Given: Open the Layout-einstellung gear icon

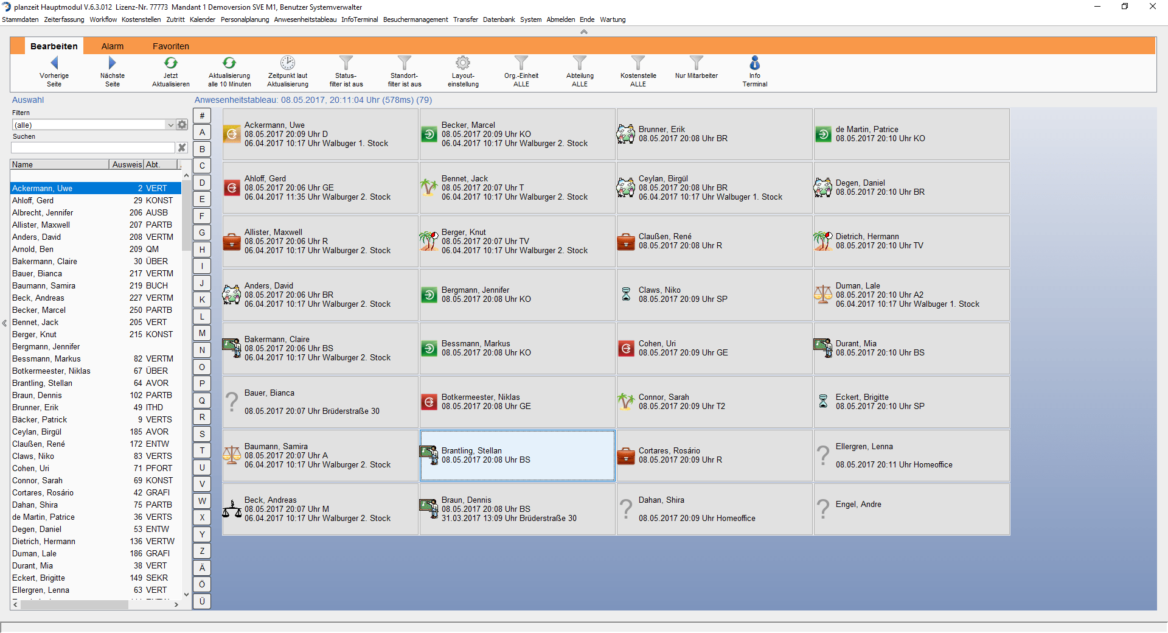Looking at the screenshot, I should [463, 63].
